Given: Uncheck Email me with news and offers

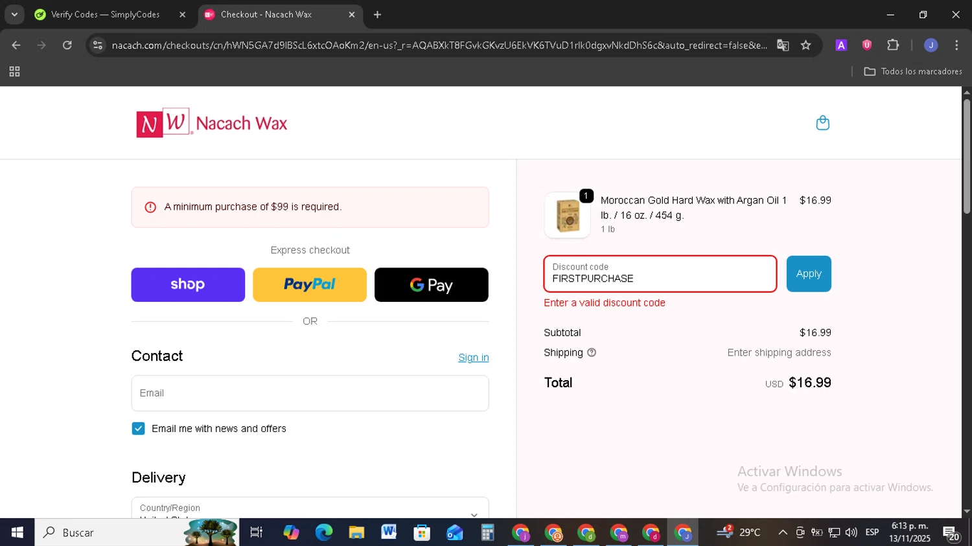Looking at the screenshot, I should pyautogui.click(x=138, y=429).
